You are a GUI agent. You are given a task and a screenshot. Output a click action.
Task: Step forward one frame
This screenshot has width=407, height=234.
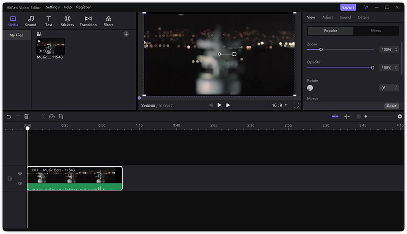pos(228,105)
